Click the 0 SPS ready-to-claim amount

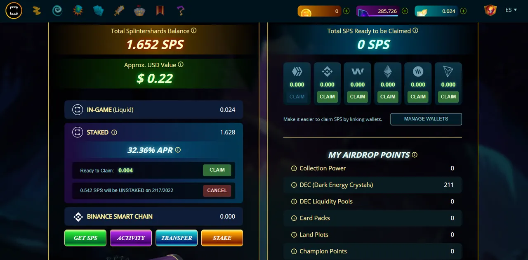(x=373, y=45)
